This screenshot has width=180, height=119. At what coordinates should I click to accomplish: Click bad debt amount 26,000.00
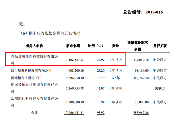[142, 102]
